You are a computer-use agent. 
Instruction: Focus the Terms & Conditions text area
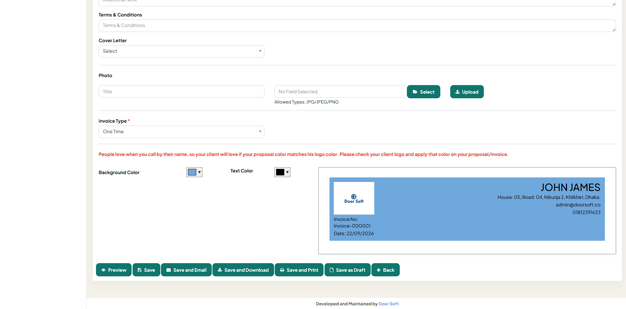tap(357, 26)
